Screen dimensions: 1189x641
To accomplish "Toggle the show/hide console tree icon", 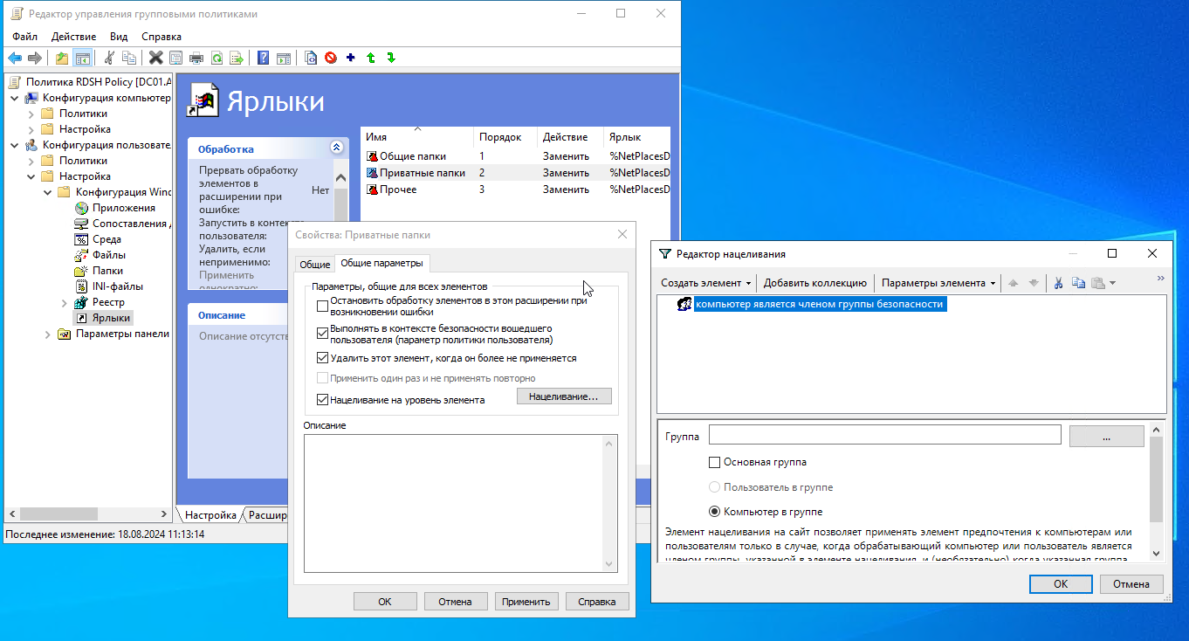I will point(83,58).
